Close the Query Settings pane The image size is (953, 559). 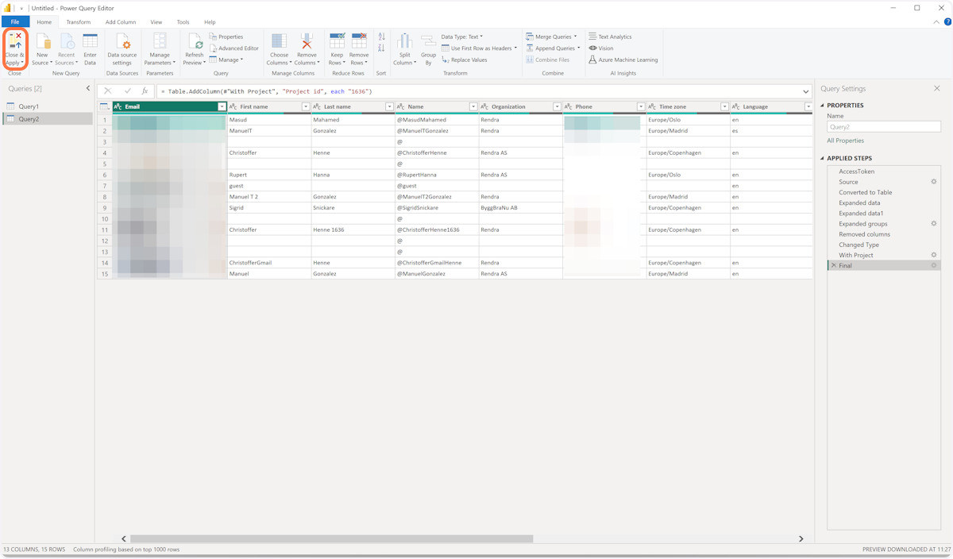(x=937, y=89)
